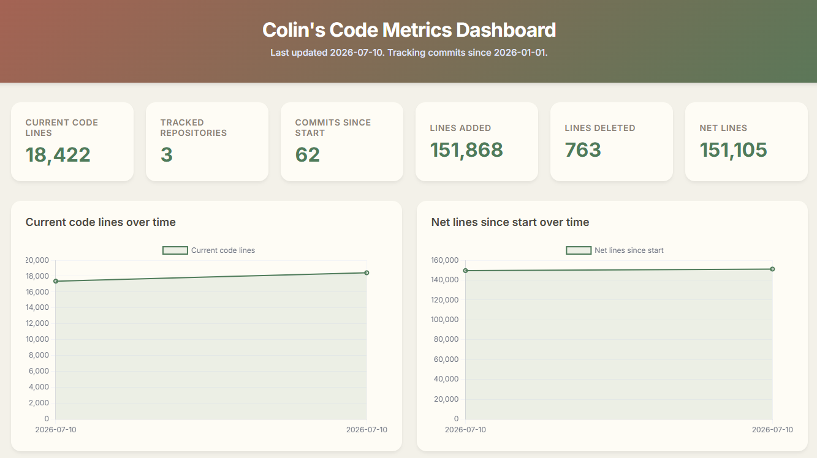817x458 pixels.
Task: Click the 'COMMITS SINCE START' card label
Action: coord(333,127)
